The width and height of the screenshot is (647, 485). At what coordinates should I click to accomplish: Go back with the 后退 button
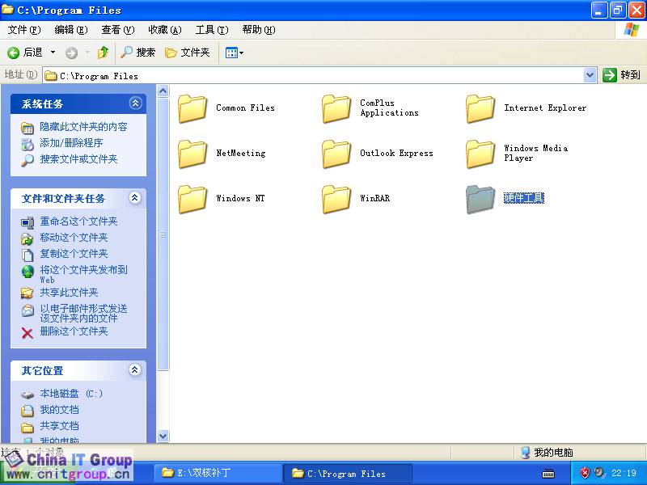coord(25,53)
